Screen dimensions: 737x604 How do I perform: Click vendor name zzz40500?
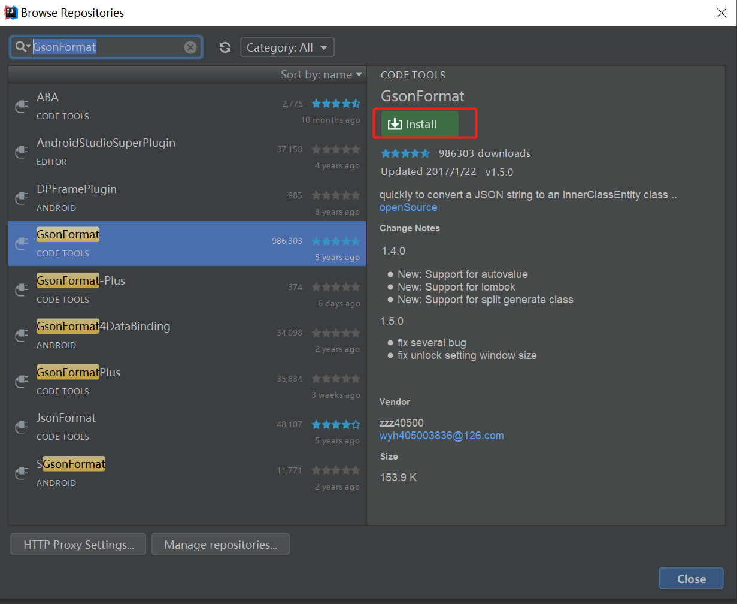pos(401,423)
